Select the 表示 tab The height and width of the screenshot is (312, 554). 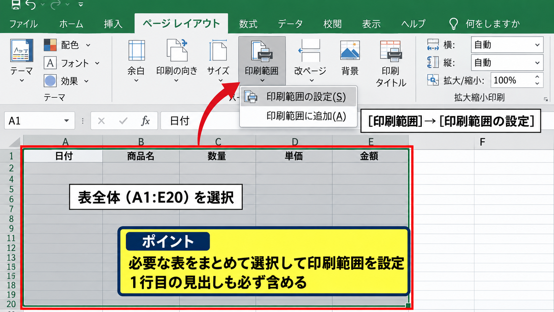(371, 24)
